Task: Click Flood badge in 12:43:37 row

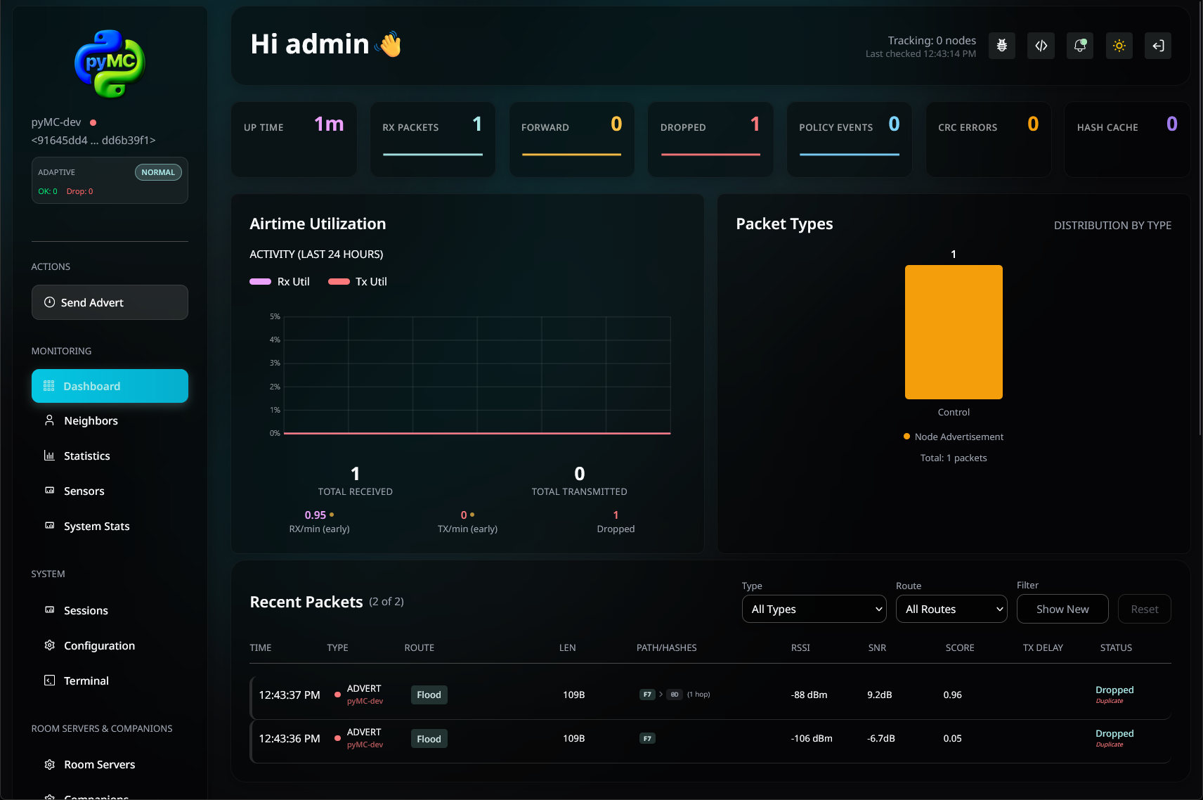Action: pyautogui.click(x=429, y=695)
